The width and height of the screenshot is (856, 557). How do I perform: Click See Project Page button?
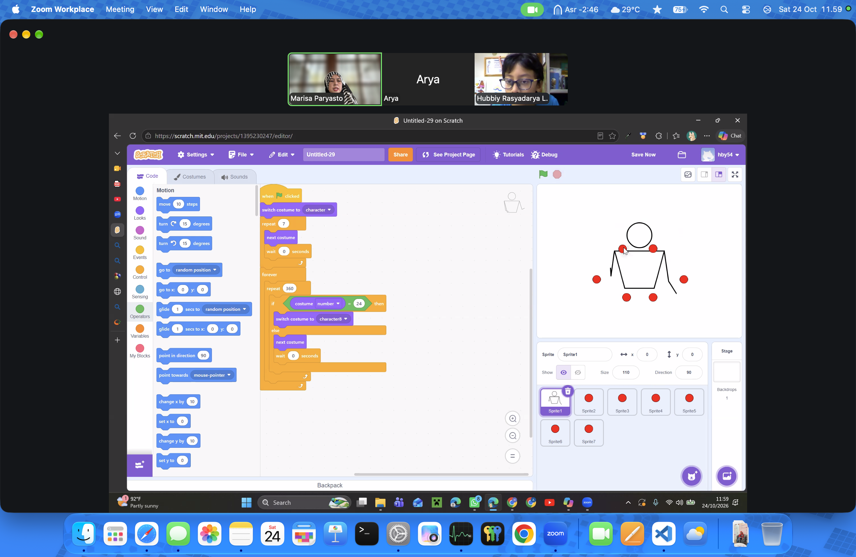click(448, 155)
